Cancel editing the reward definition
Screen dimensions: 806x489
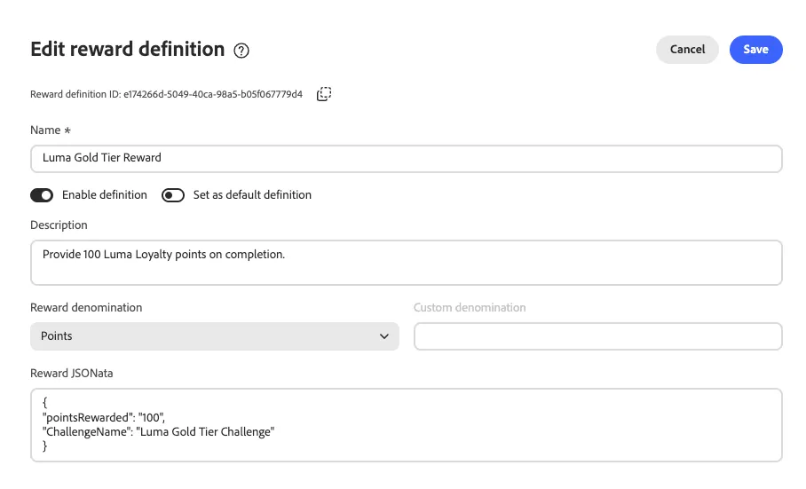[x=687, y=50]
